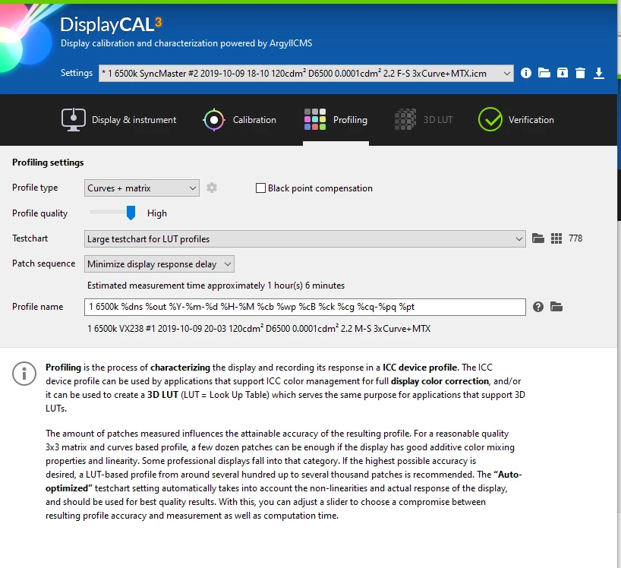Viewport: 621px width, 568px height.
Task: Click the DisplayCAL logo title
Action: pyautogui.click(x=111, y=24)
